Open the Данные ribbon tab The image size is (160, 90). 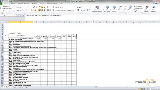pyautogui.click(x=42, y=4)
